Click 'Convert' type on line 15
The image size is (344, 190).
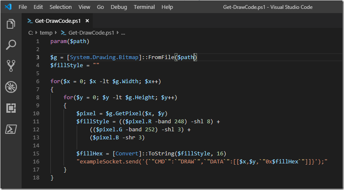click(x=127, y=154)
